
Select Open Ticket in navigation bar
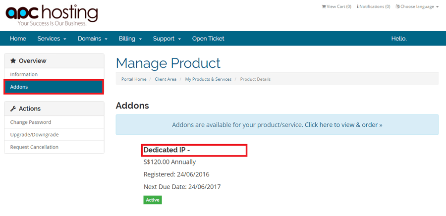208,39
